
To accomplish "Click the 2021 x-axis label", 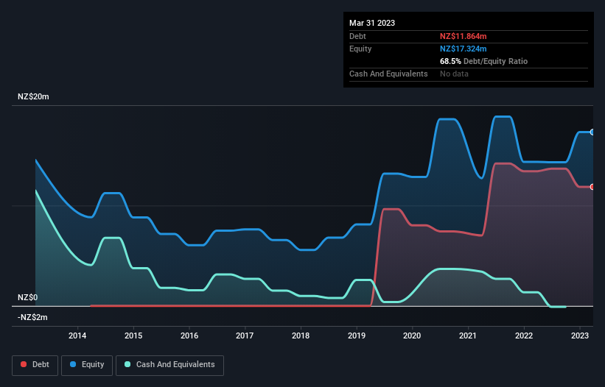I will [x=468, y=335].
